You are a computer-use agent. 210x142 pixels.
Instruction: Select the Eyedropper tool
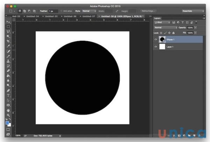(x=8, y=46)
